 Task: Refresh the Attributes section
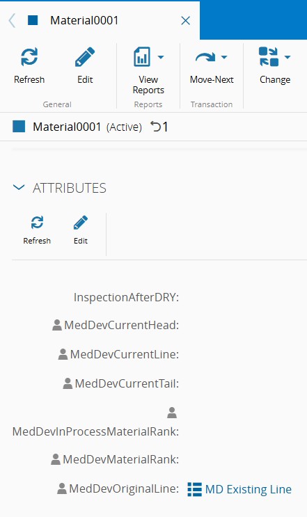click(37, 222)
